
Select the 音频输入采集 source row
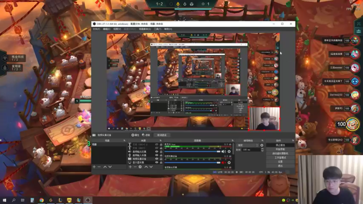coord(145,155)
